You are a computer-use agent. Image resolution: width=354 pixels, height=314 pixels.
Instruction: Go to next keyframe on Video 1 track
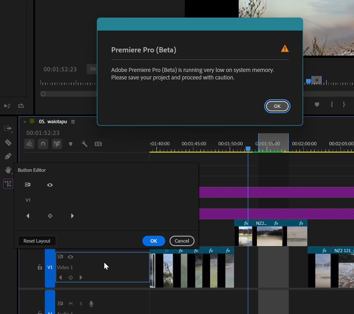click(81, 277)
